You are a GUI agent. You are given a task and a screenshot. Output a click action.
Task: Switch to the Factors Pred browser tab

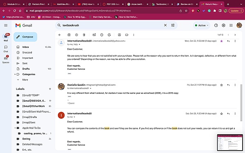tap(39, 4)
